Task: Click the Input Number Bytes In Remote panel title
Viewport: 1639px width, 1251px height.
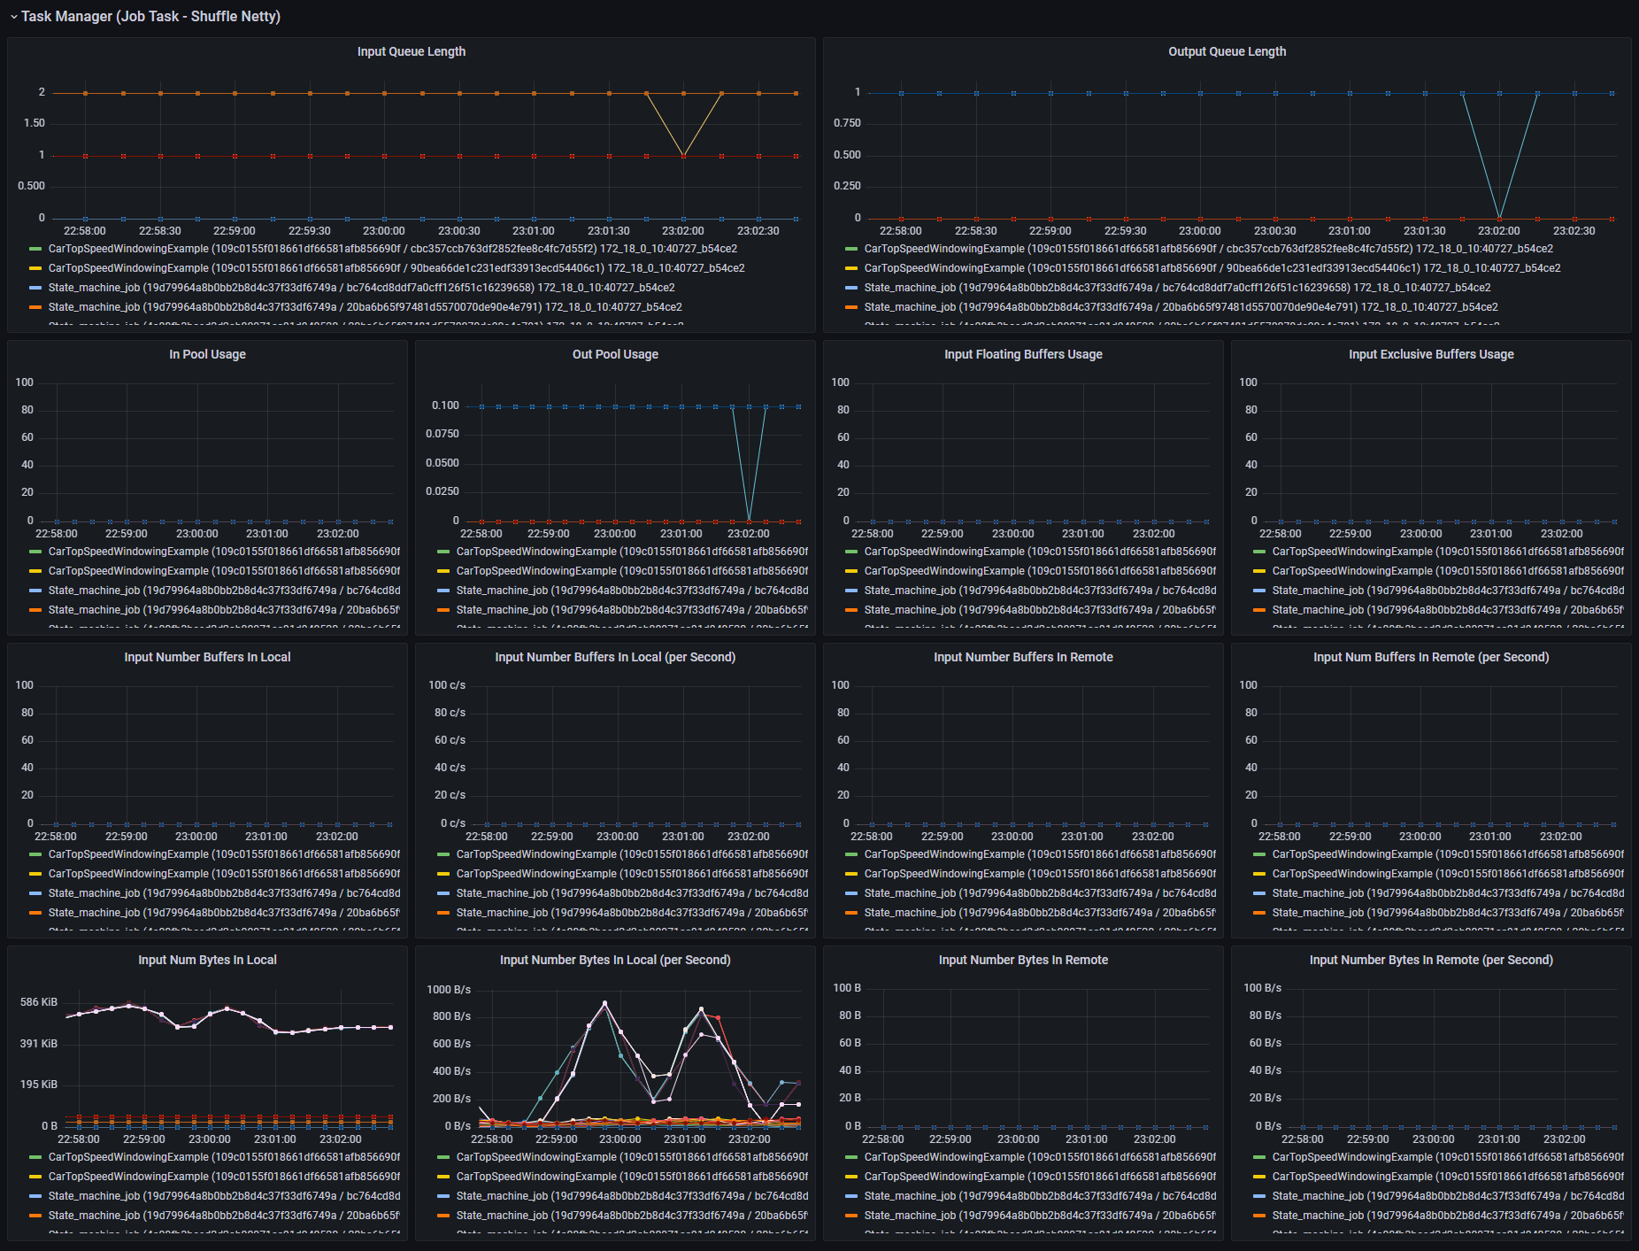Action: [1023, 960]
